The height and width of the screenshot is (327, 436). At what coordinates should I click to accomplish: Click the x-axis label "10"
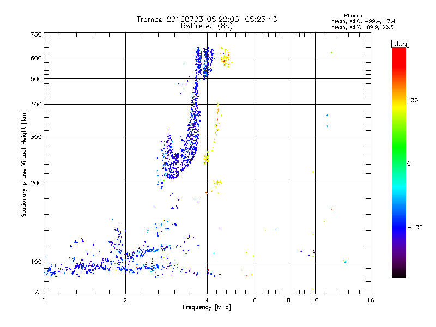pos(315,300)
